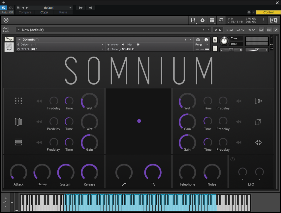The width and height of the screenshot is (281, 213).
Task: Select the dotted grid effect icon
Action: click(18, 101)
